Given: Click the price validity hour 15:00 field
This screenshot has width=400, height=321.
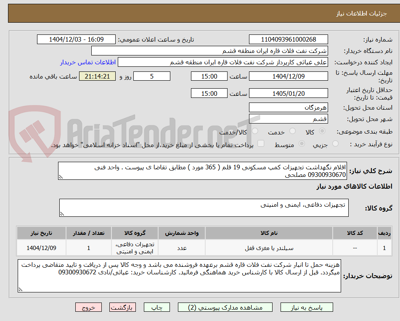Looking at the screenshot, I should 209,93.
